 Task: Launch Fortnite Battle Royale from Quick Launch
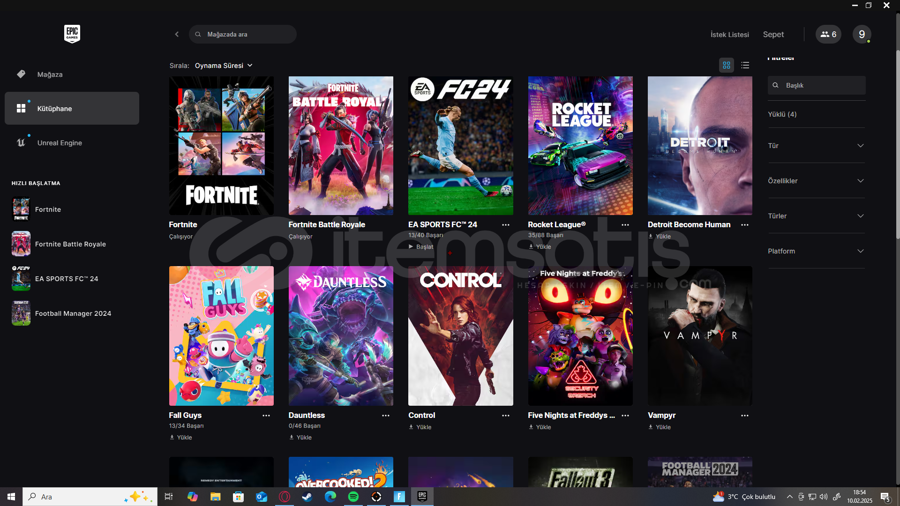click(x=59, y=244)
